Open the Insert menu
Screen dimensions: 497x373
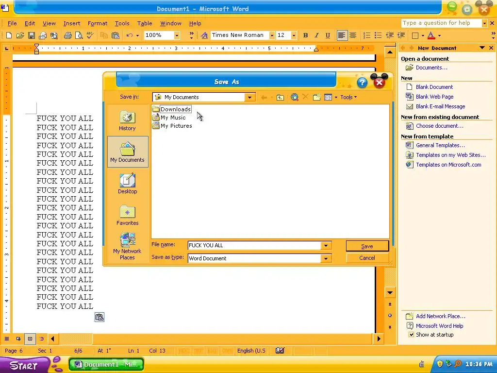pos(72,23)
